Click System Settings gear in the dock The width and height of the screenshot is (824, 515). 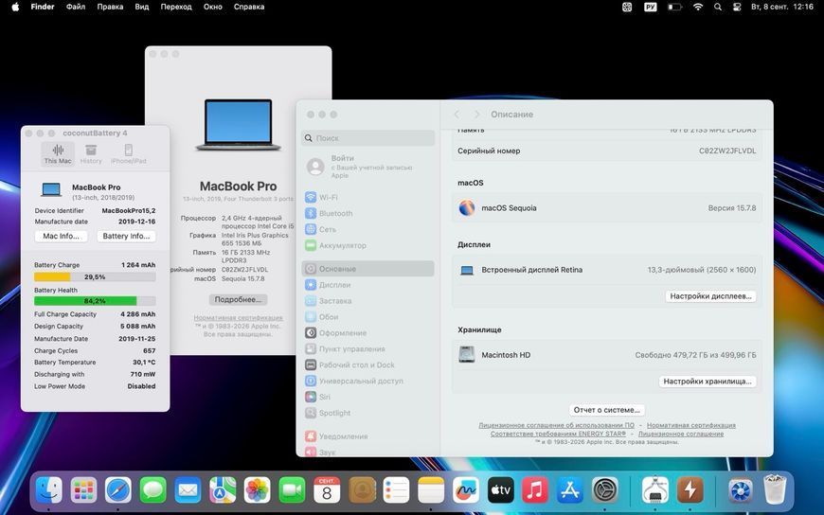coord(605,490)
